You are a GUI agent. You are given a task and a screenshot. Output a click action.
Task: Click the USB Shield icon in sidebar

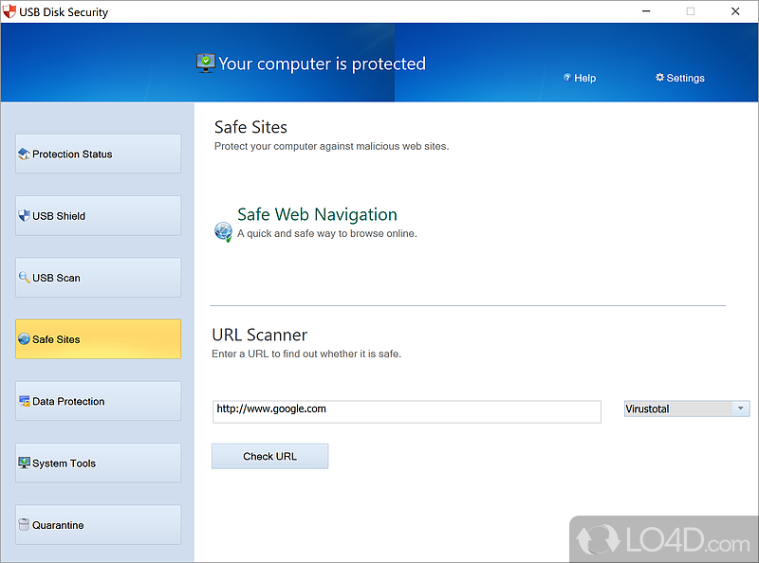click(24, 216)
